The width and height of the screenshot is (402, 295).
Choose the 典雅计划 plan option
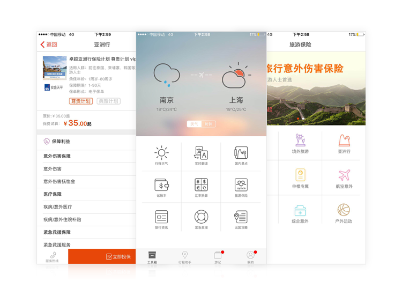[108, 101]
